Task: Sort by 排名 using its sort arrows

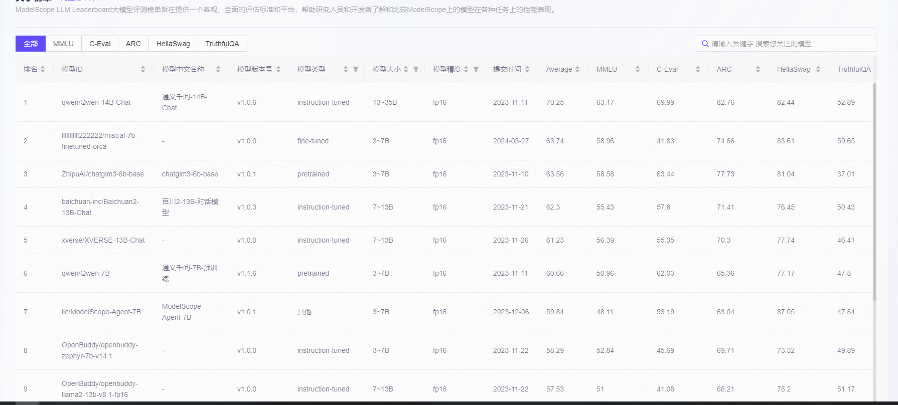Action: [x=43, y=69]
